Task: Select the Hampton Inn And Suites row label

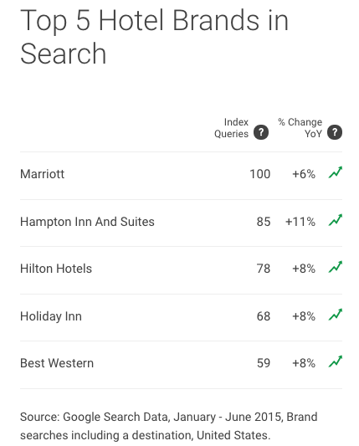Action: [x=87, y=222]
